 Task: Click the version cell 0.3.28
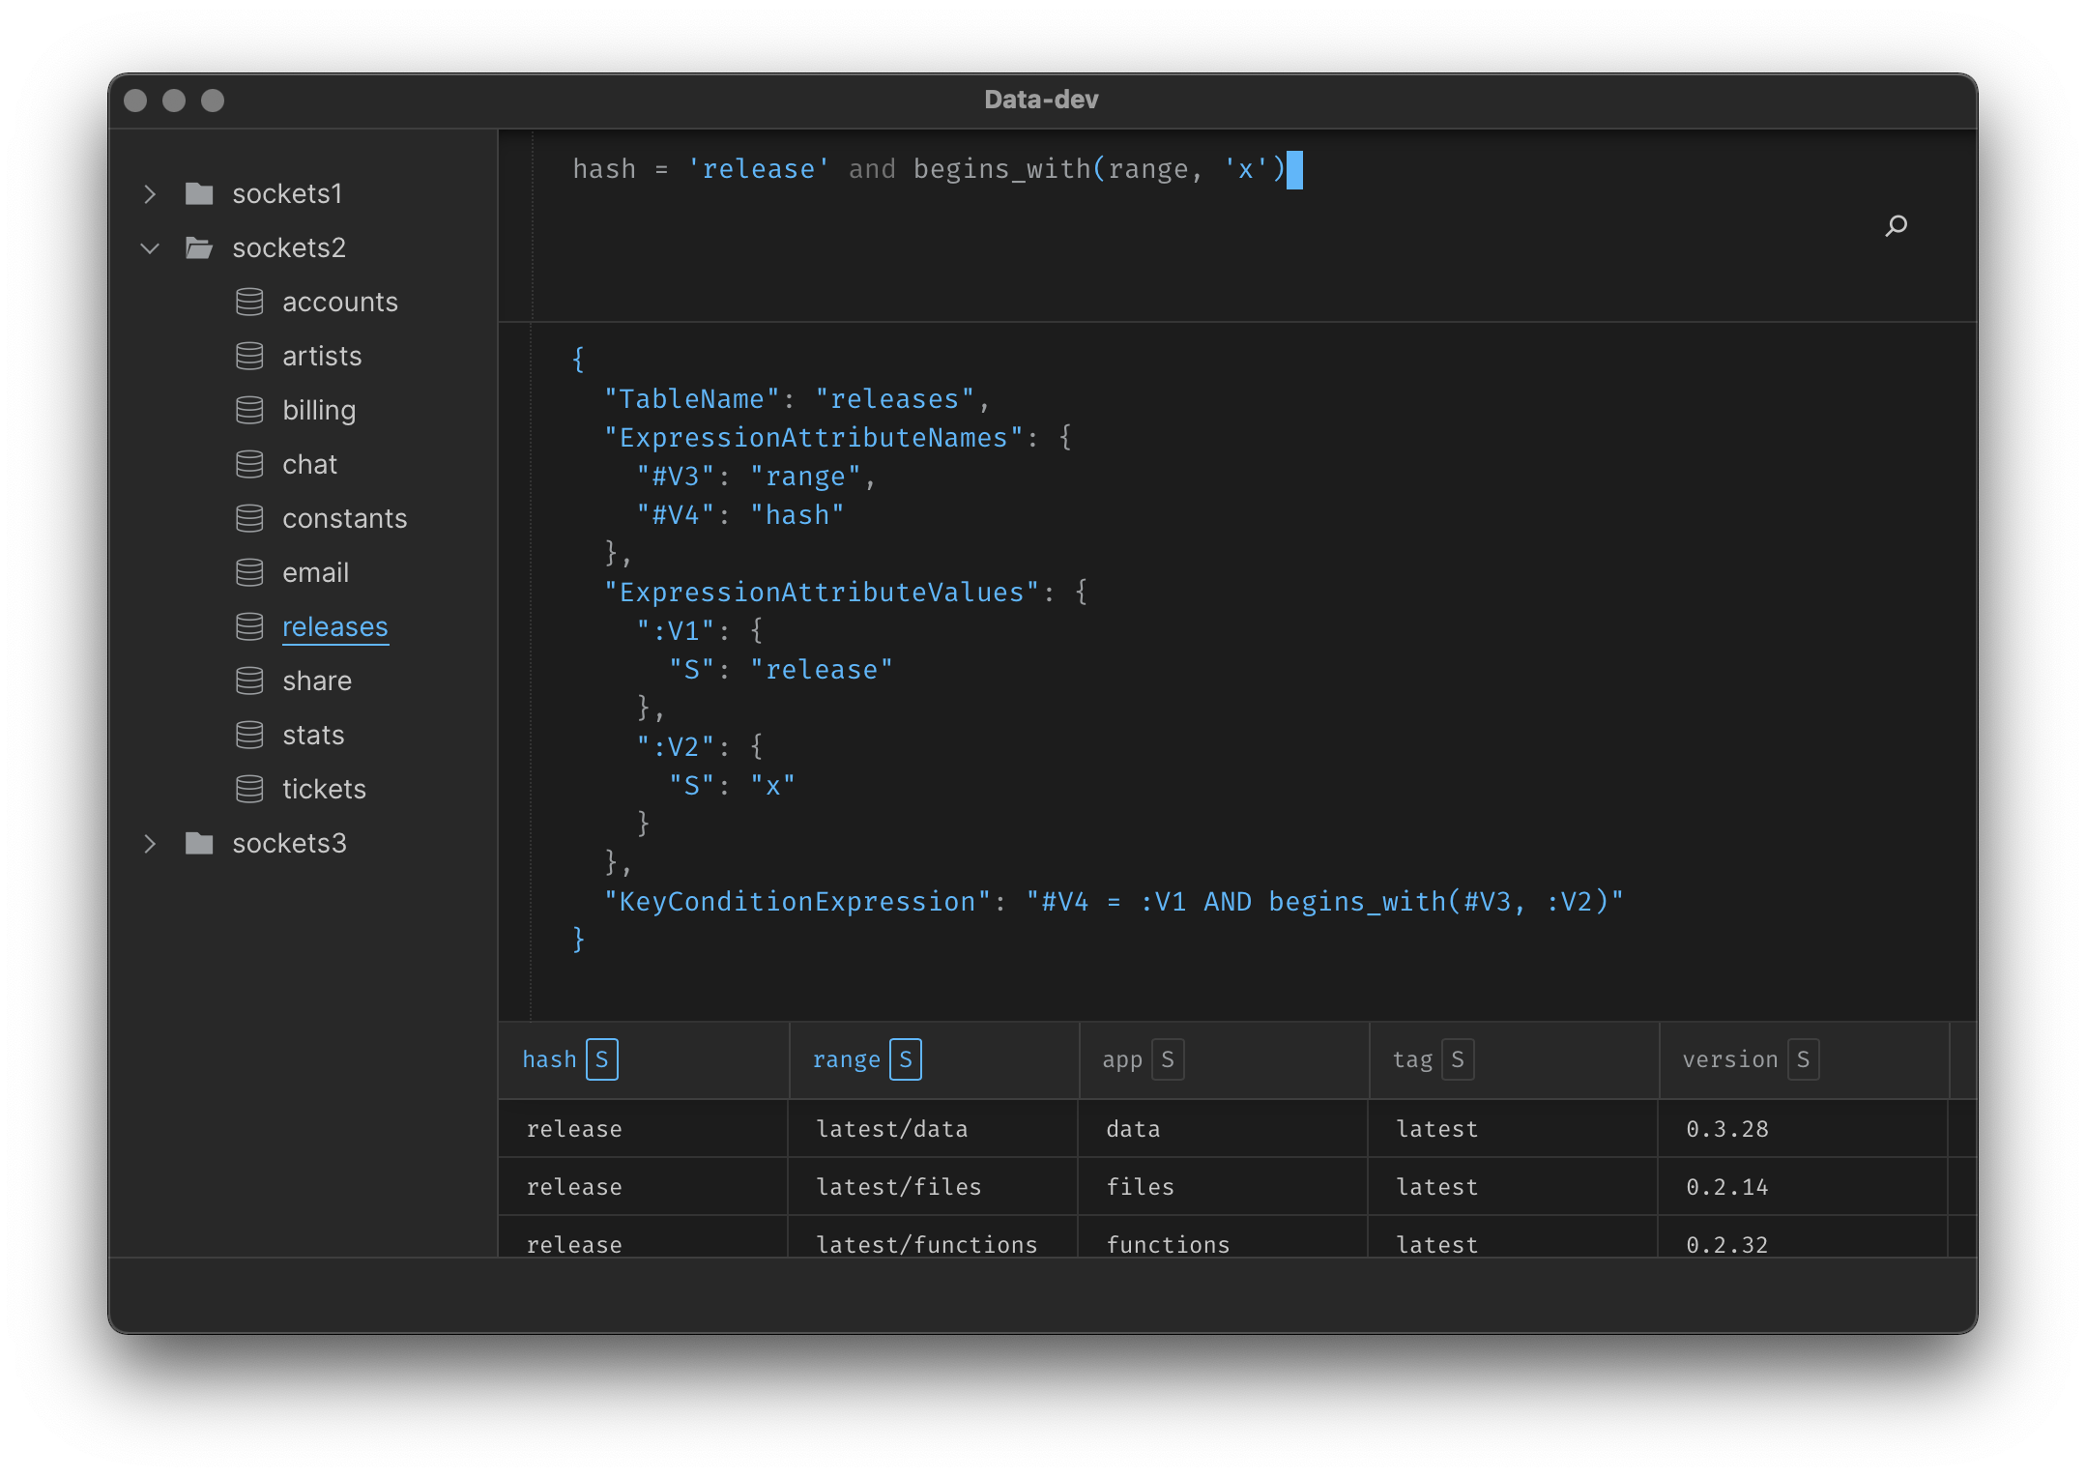tap(1803, 1129)
